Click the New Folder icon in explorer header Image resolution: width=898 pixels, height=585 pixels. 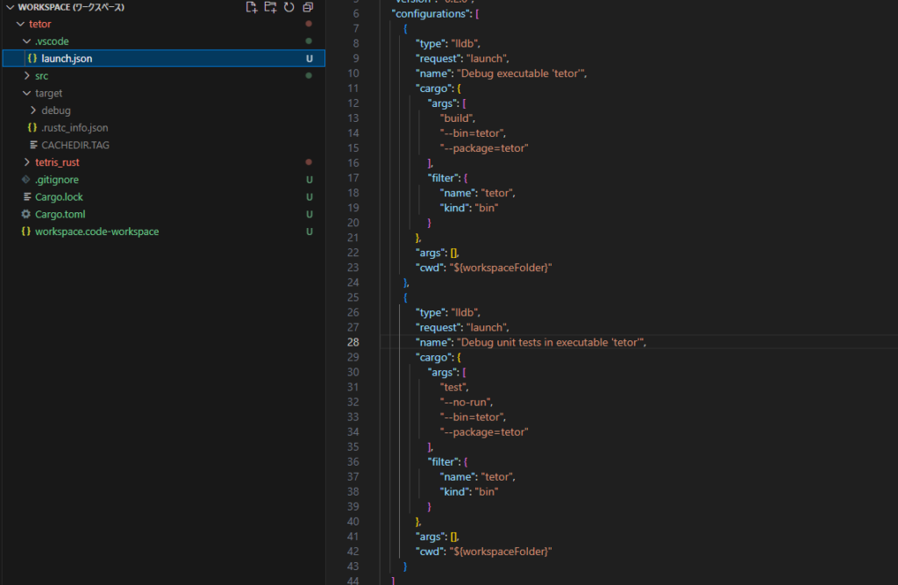(x=270, y=7)
